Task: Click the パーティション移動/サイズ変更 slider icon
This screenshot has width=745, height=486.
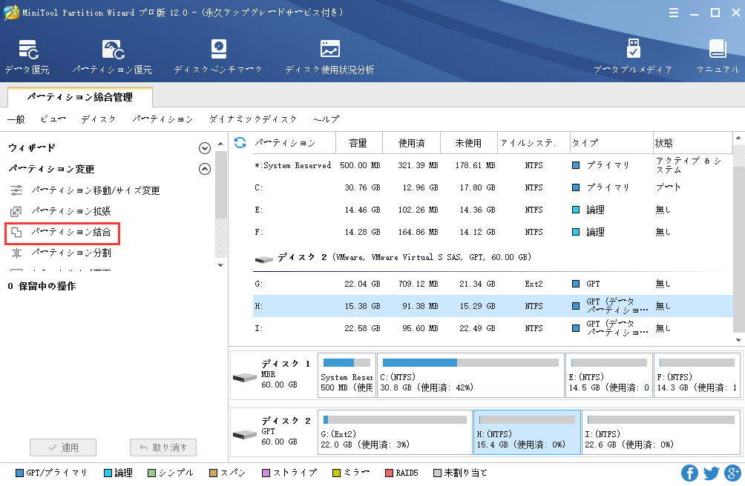Action: 16,190
